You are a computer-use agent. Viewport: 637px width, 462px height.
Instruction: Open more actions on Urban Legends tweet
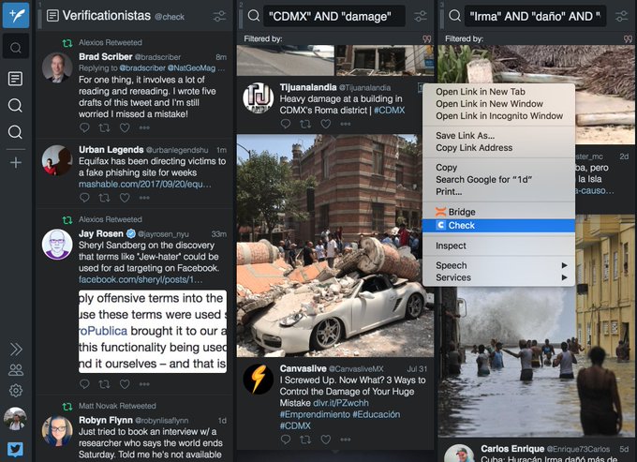pyautogui.click(x=144, y=198)
